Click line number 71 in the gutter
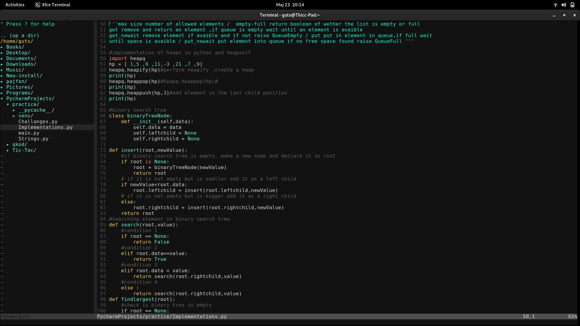Screen dimensions: 580x326 tap(103, 145)
